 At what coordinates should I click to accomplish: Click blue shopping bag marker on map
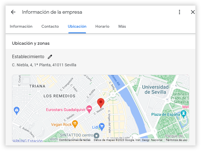[16, 110]
